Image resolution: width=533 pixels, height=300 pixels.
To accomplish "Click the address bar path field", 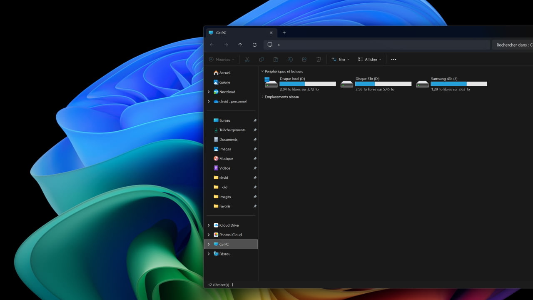I will pos(377,45).
